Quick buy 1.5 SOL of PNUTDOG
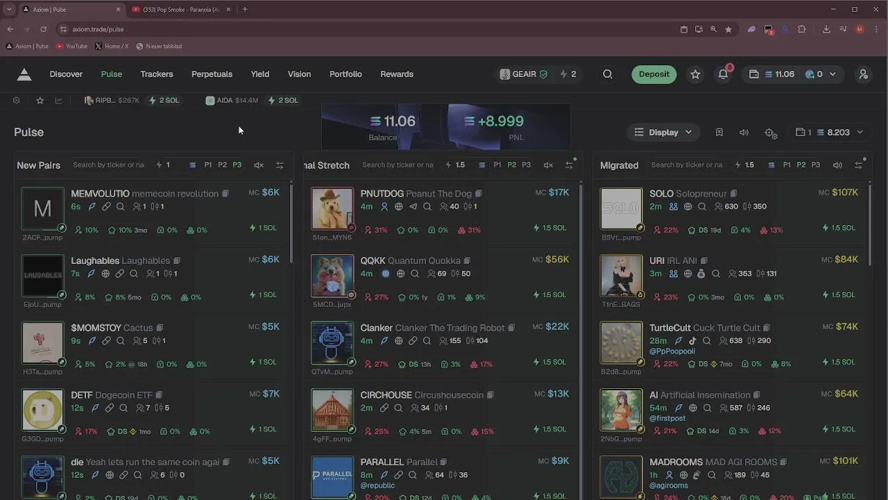Image resolution: width=888 pixels, height=500 pixels. coord(550,228)
